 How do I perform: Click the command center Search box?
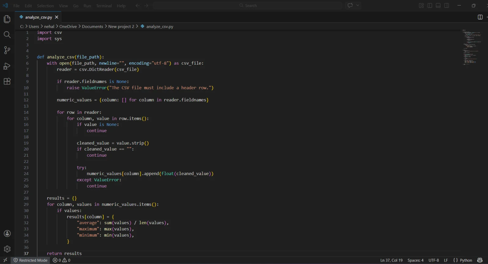[247, 5]
